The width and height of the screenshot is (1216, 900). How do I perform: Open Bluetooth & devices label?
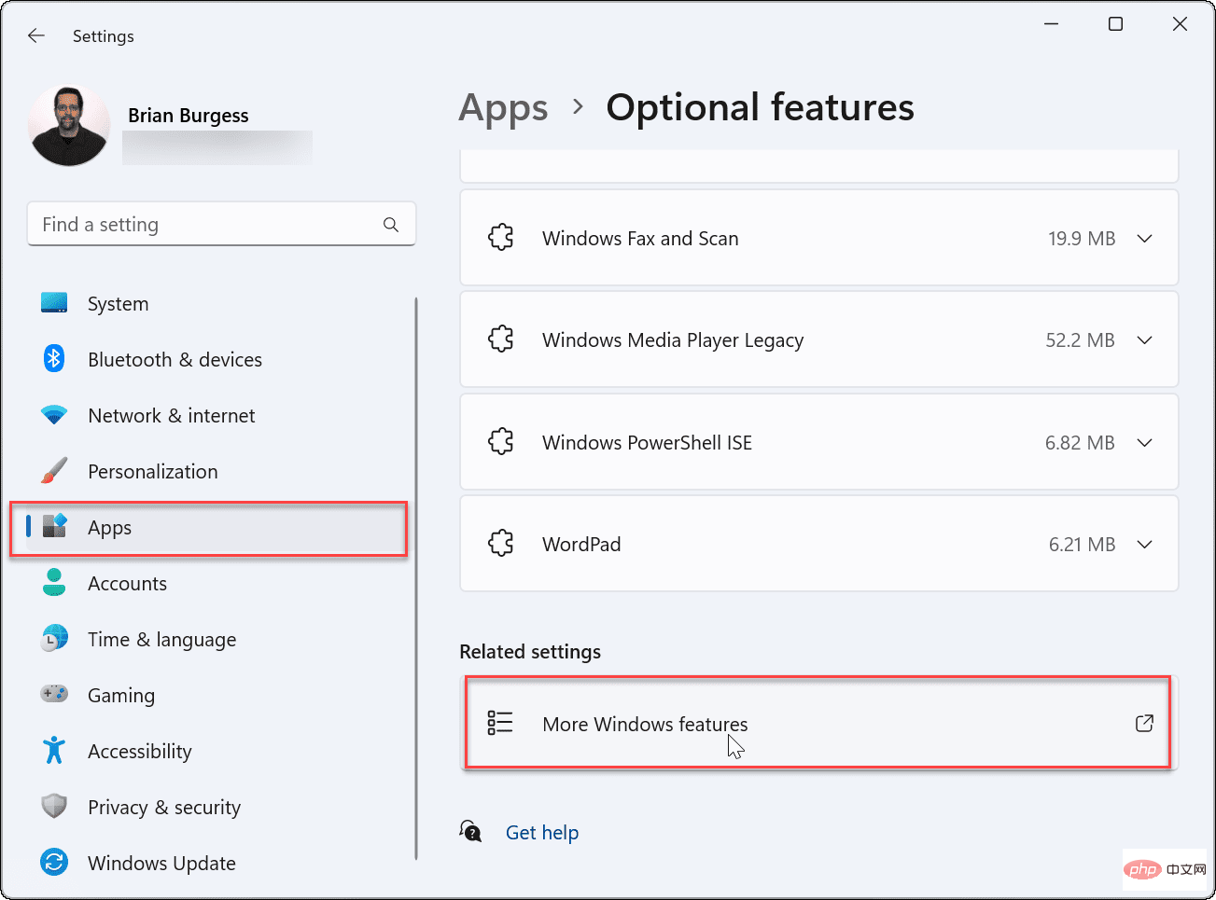[175, 360]
